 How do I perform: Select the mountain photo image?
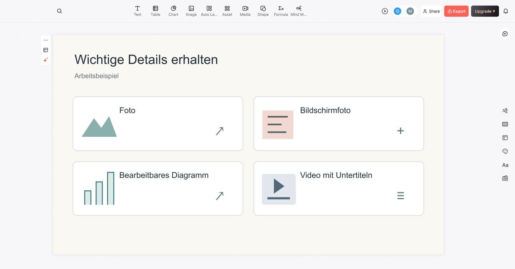point(99,126)
